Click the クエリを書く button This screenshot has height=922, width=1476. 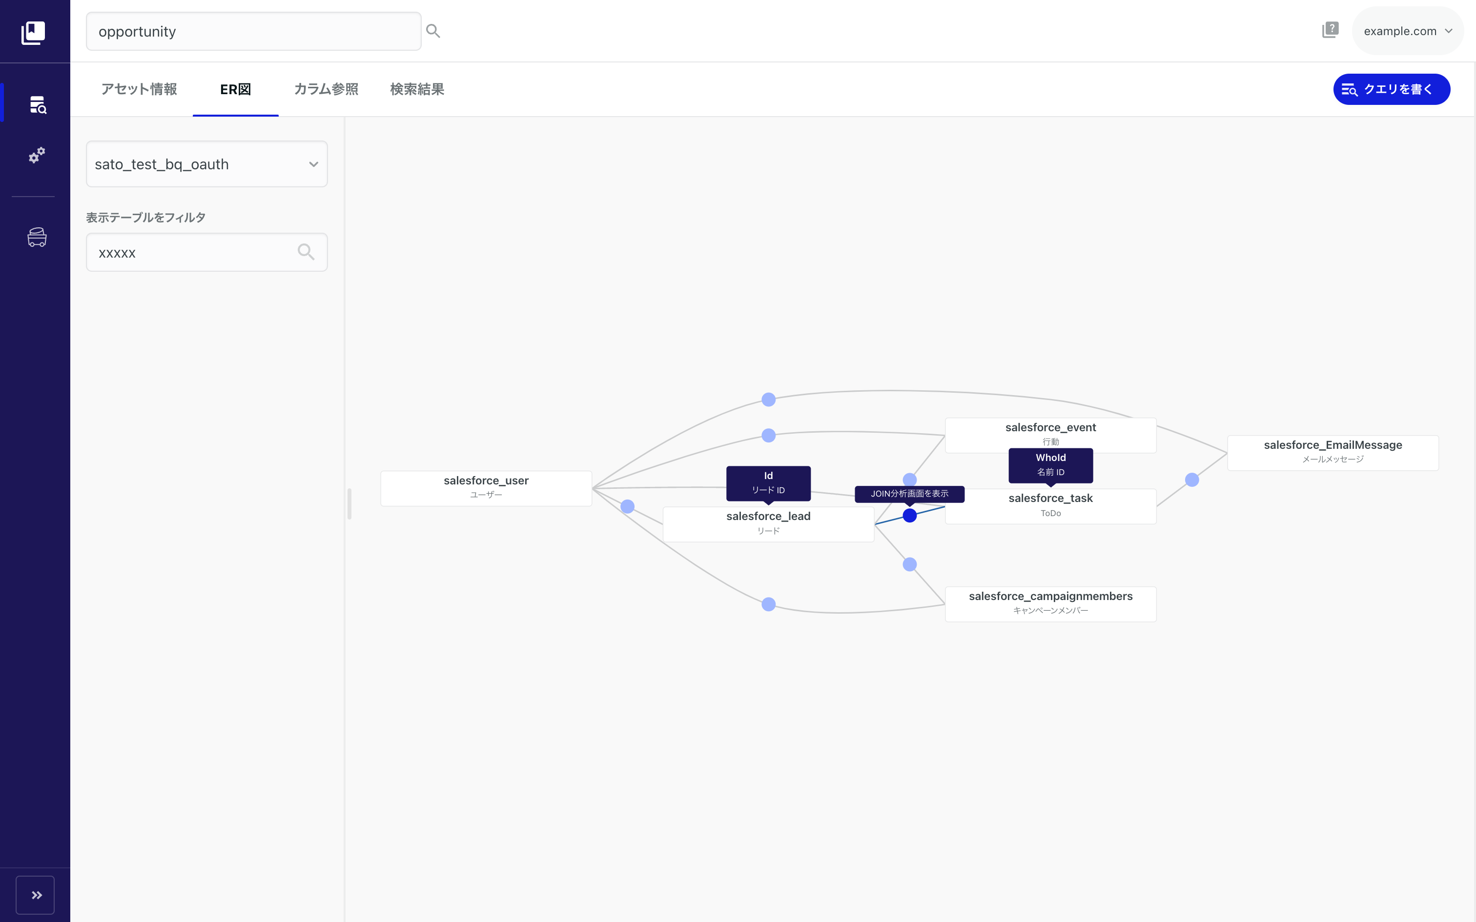click(x=1391, y=90)
